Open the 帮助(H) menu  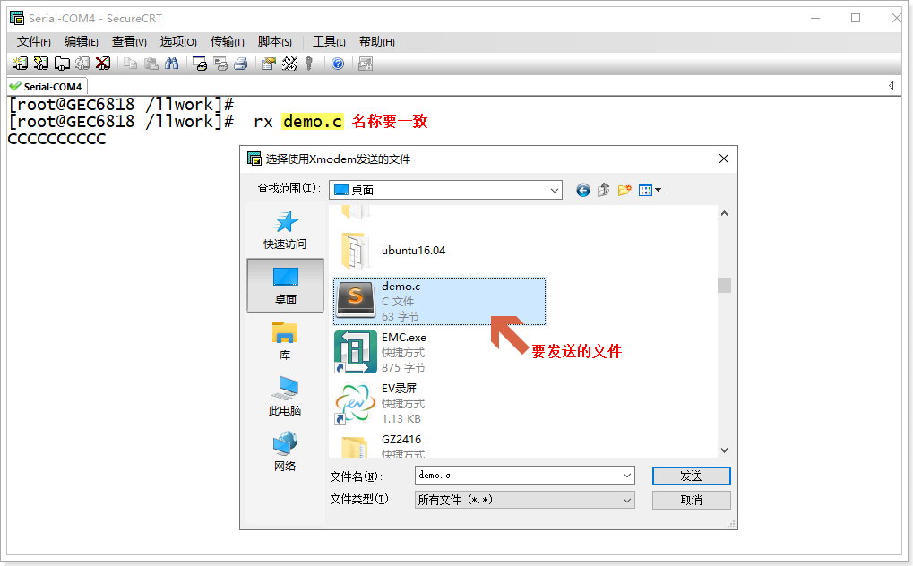pyautogui.click(x=376, y=42)
